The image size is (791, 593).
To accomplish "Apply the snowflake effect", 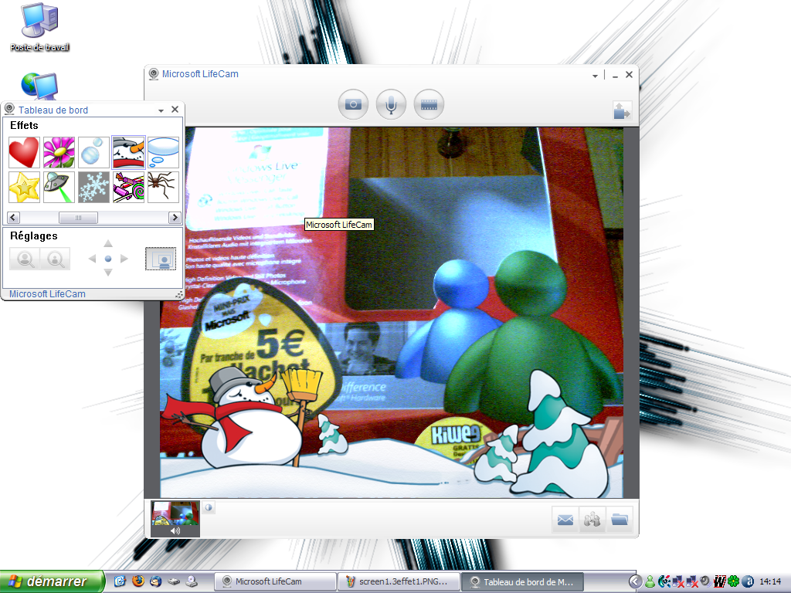I will [93, 187].
